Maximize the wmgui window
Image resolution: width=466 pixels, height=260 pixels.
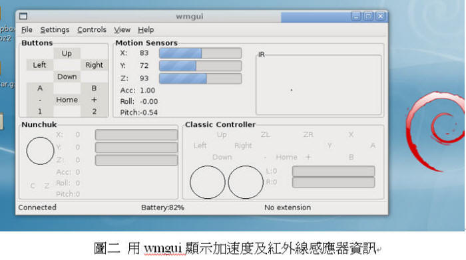click(368, 17)
